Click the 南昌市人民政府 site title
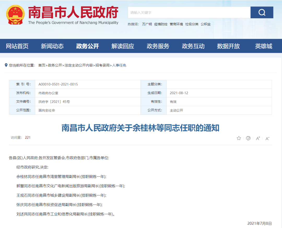Viewport: 282px width, 228px height. click(x=73, y=12)
